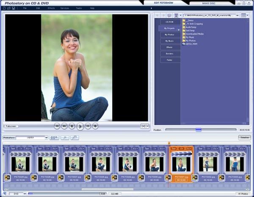The width and height of the screenshot is (254, 197).
Task: Click the rotate icon on the orange selected slide
Action: click(181, 148)
